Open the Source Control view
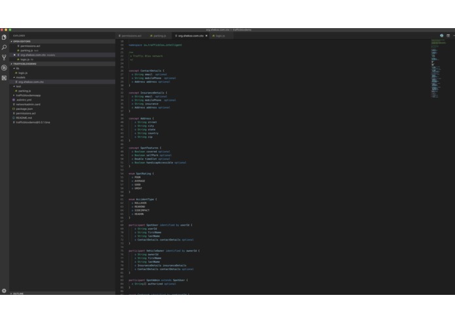This screenshot has height=323, width=455. (4, 58)
